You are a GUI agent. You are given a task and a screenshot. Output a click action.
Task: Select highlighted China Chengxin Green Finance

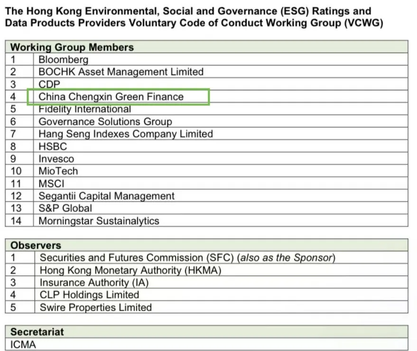[x=111, y=97]
